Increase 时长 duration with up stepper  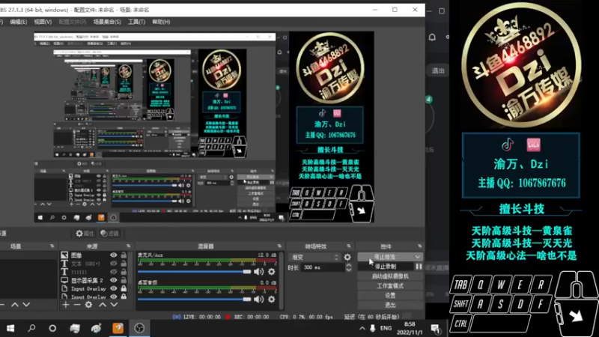pyautogui.click(x=348, y=266)
